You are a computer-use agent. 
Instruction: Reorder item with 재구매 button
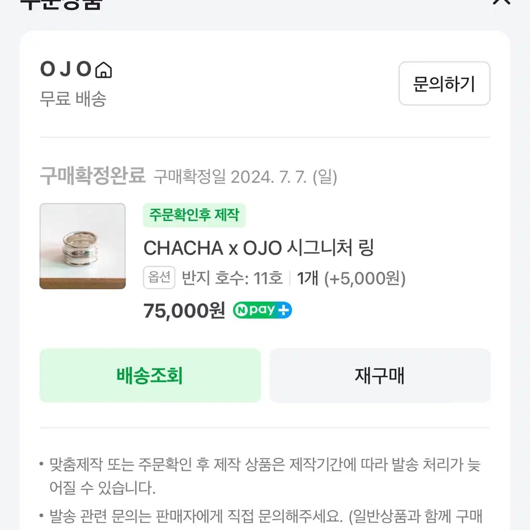pyautogui.click(x=380, y=376)
